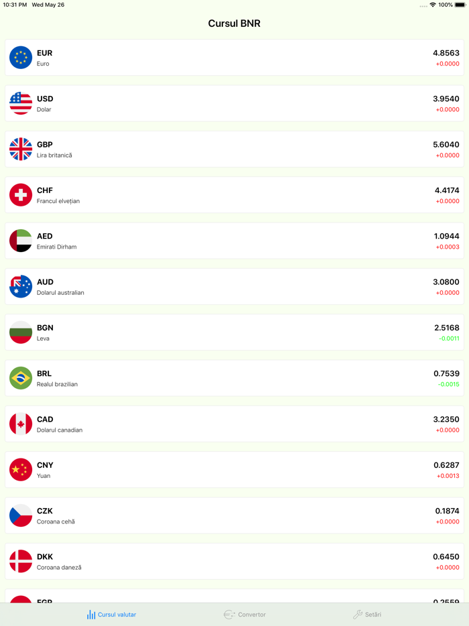Image resolution: width=469 pixels, height=626 pixels.
Task: Tap the Yuan rate value 0.6287
Action: click(446, 465)
